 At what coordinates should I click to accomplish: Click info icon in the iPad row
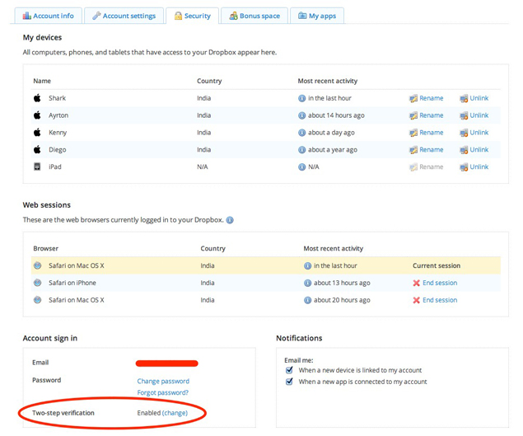pos(302,167)
